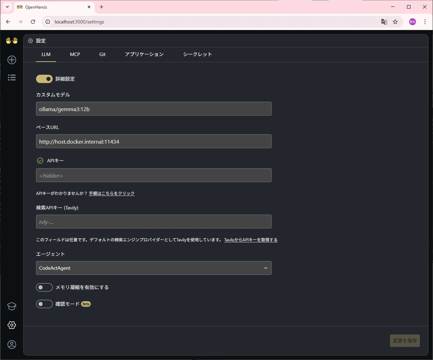Image resolution: width=433 pixels, height=360 pixels.
Task: Open the シークレット tab
Action: [x=197, y=54]
